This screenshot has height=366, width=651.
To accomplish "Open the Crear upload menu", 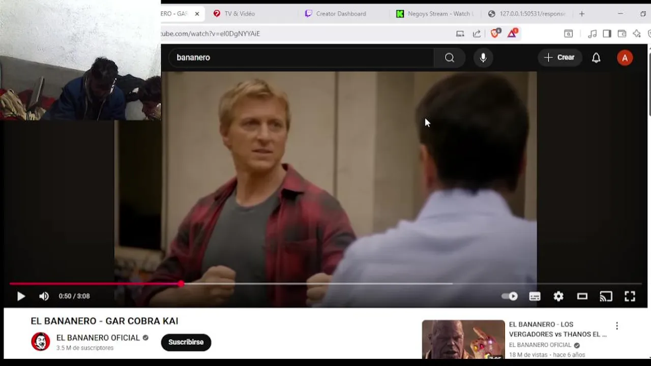I will point(559,57).
